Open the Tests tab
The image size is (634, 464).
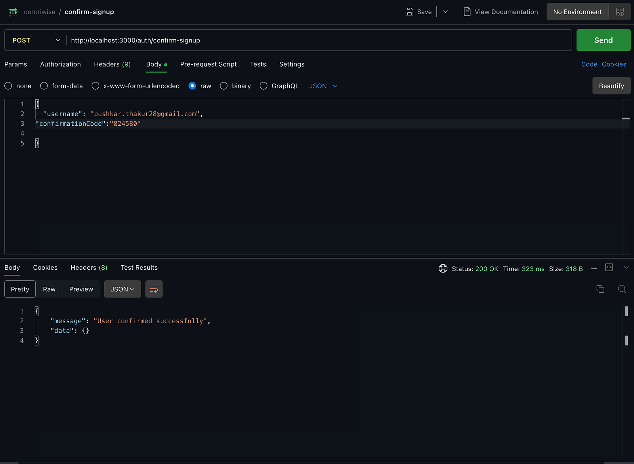click(x=258, y=64)
